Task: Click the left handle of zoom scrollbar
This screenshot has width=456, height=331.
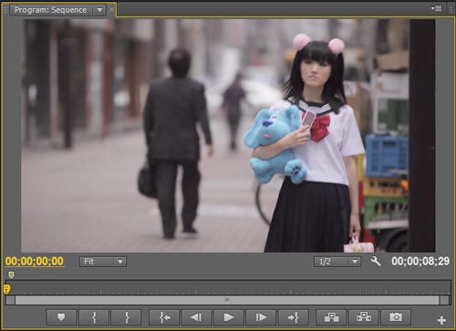Action: click(x=10, y=300)
